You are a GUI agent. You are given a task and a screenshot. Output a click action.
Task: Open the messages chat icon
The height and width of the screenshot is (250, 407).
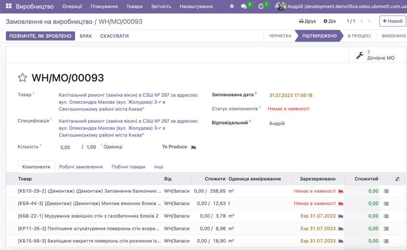[244, 7]
